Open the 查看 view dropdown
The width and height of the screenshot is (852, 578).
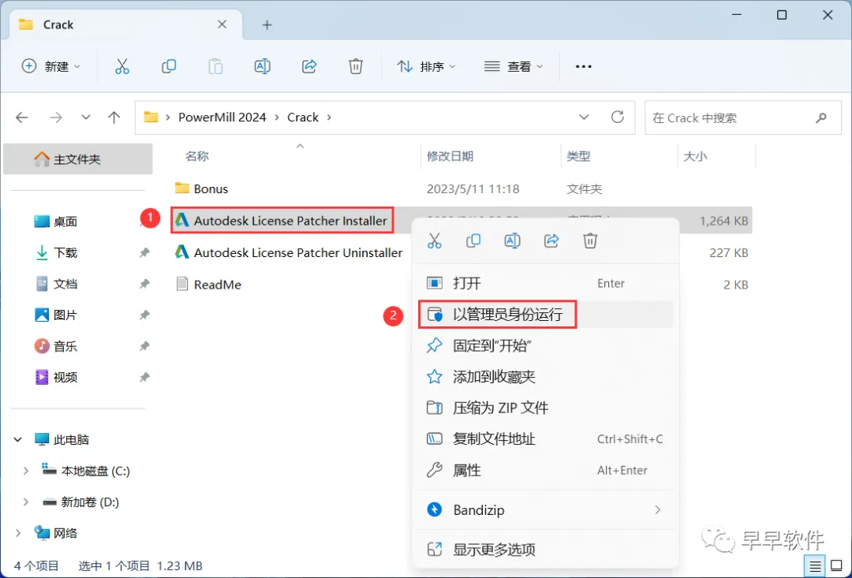coord(514,66)
